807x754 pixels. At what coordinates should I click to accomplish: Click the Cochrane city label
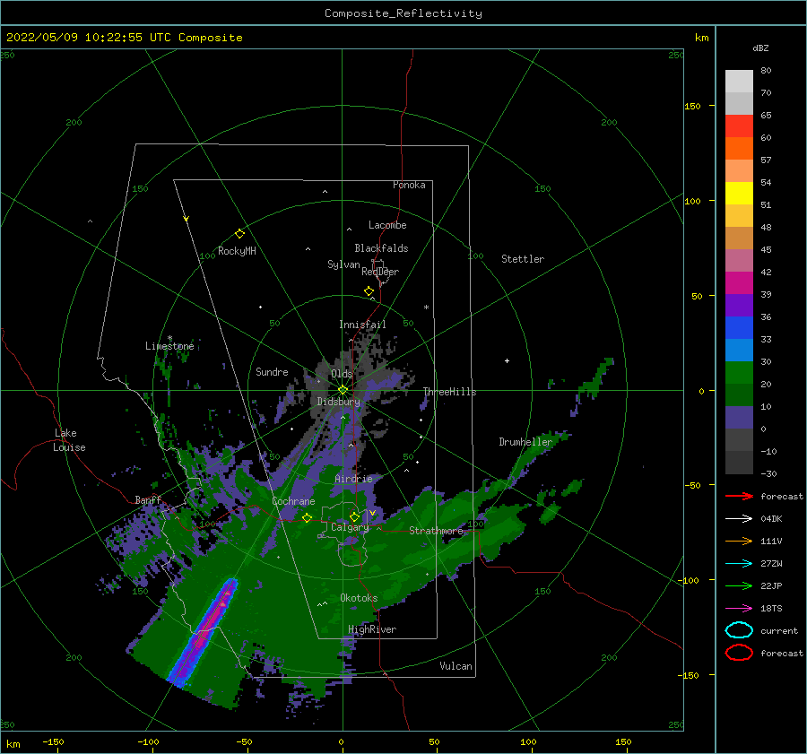pos(293,501)
